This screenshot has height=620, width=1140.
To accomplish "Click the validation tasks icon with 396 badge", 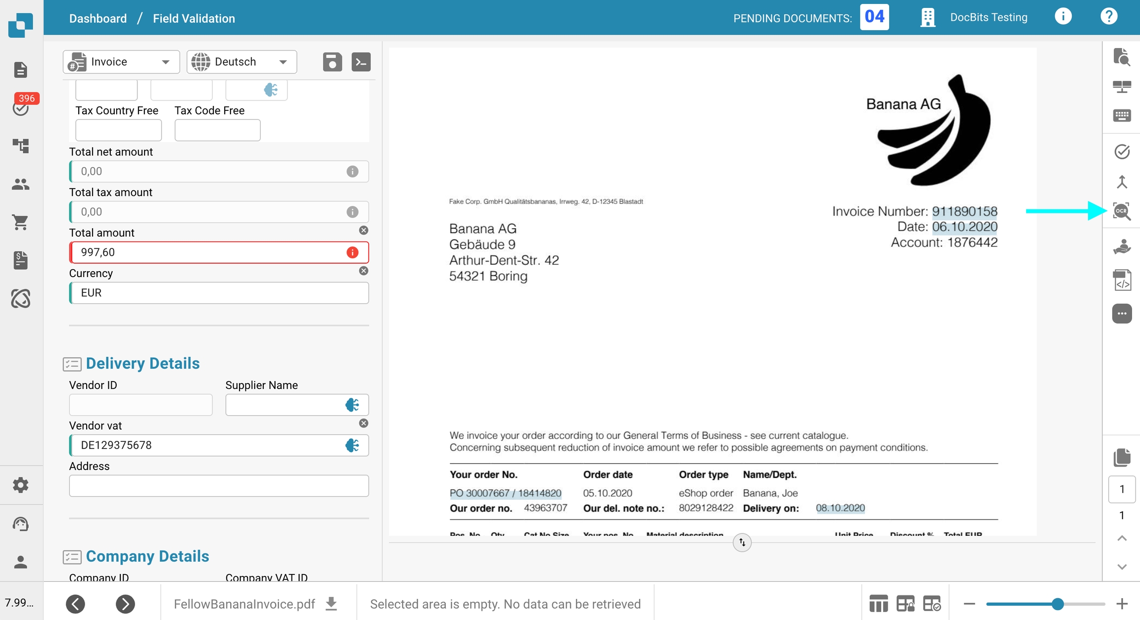I will point(20,107).
